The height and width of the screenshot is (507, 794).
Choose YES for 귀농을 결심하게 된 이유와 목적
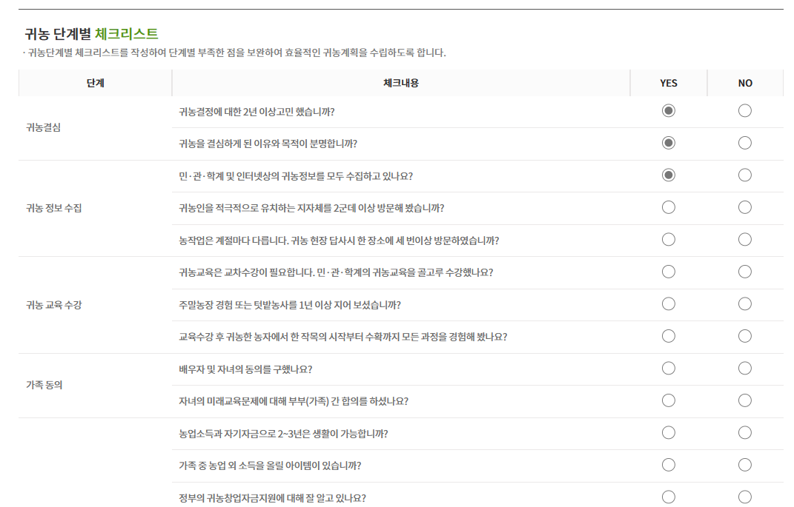click(x=669, y=143)
